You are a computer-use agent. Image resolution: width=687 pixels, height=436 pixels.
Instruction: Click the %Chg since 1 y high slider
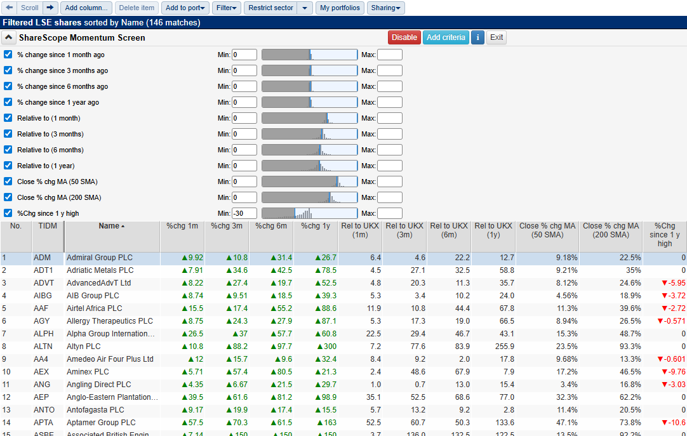click(x=310, y=213)
